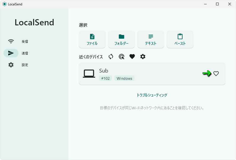Viewport: 236px width, 160px height.
Task: Click the Windows tag on Sub device
Action: click(x=124, y=78)
